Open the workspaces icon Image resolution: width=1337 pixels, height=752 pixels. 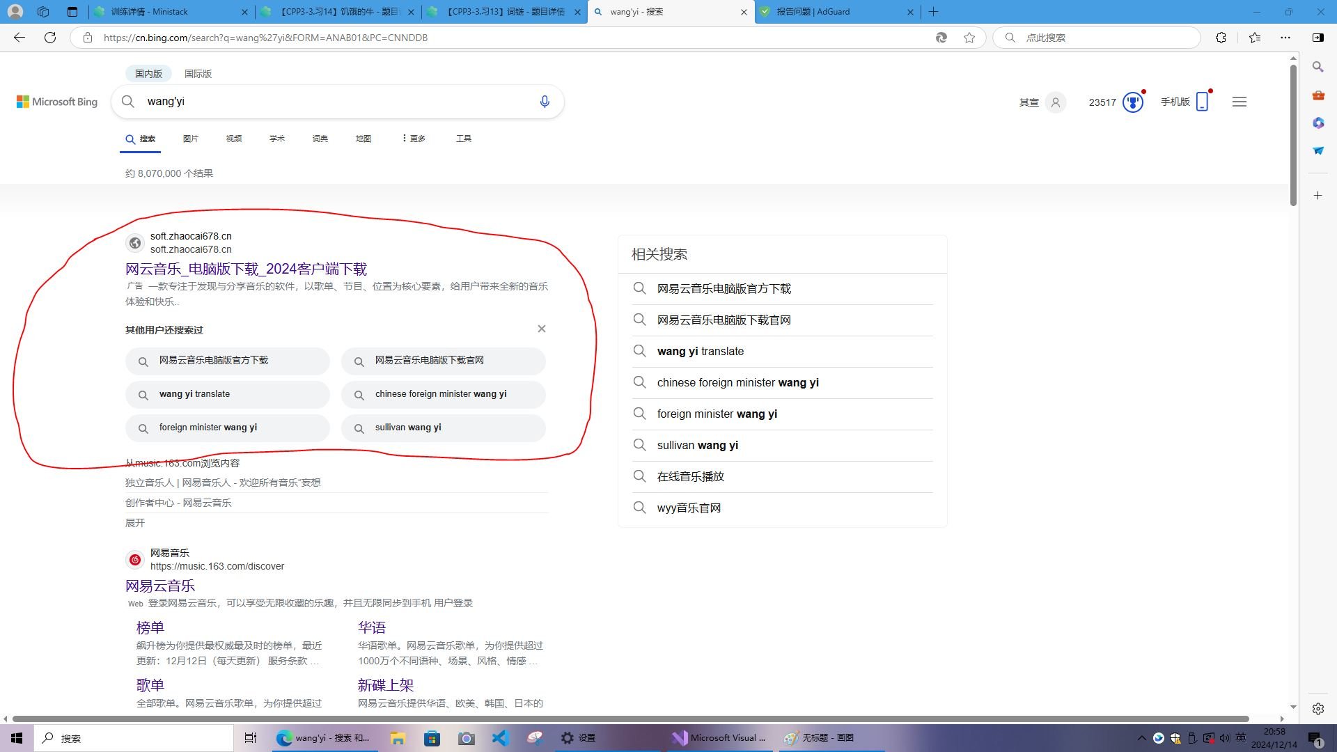(x=43, y=12)
